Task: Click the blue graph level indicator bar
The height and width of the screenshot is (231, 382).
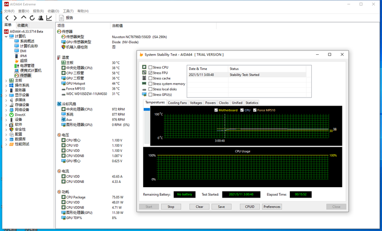Action: pos(147,110)
